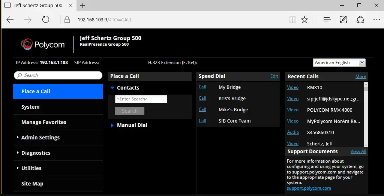Screen dimensions: 384x196
Task: Make a web note pen icon
Action: (x=343, y=19)
